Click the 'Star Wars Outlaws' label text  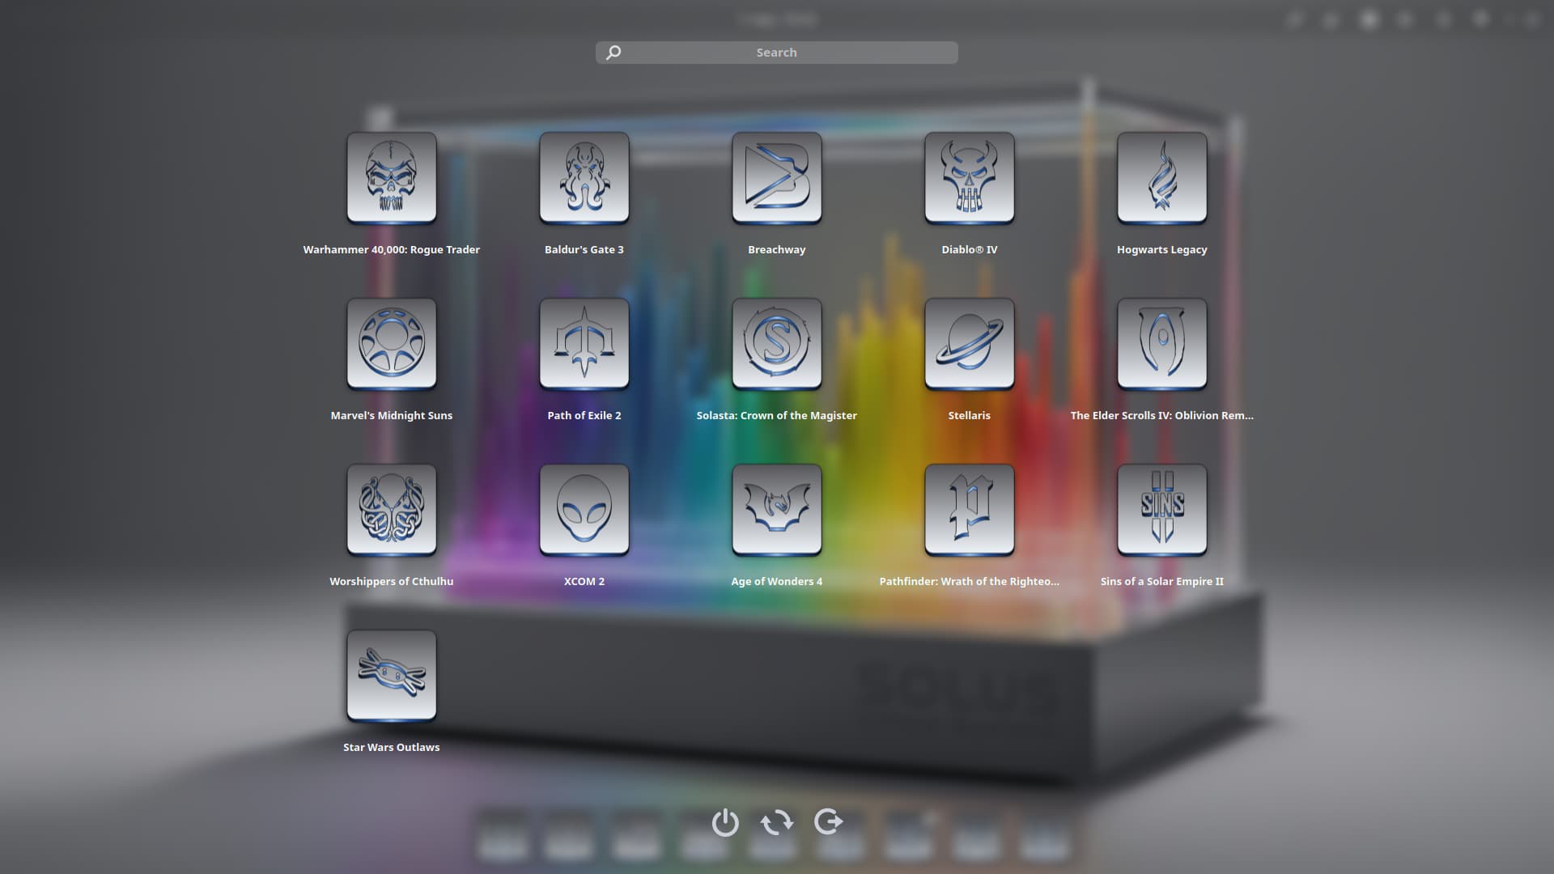tap(392, 747)
